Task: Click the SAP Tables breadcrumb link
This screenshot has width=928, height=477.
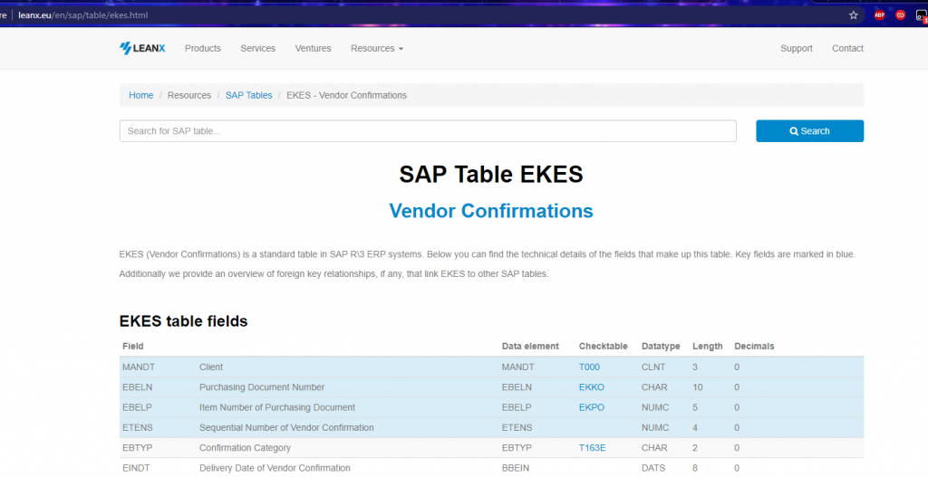Action: [x=248, y=95]
